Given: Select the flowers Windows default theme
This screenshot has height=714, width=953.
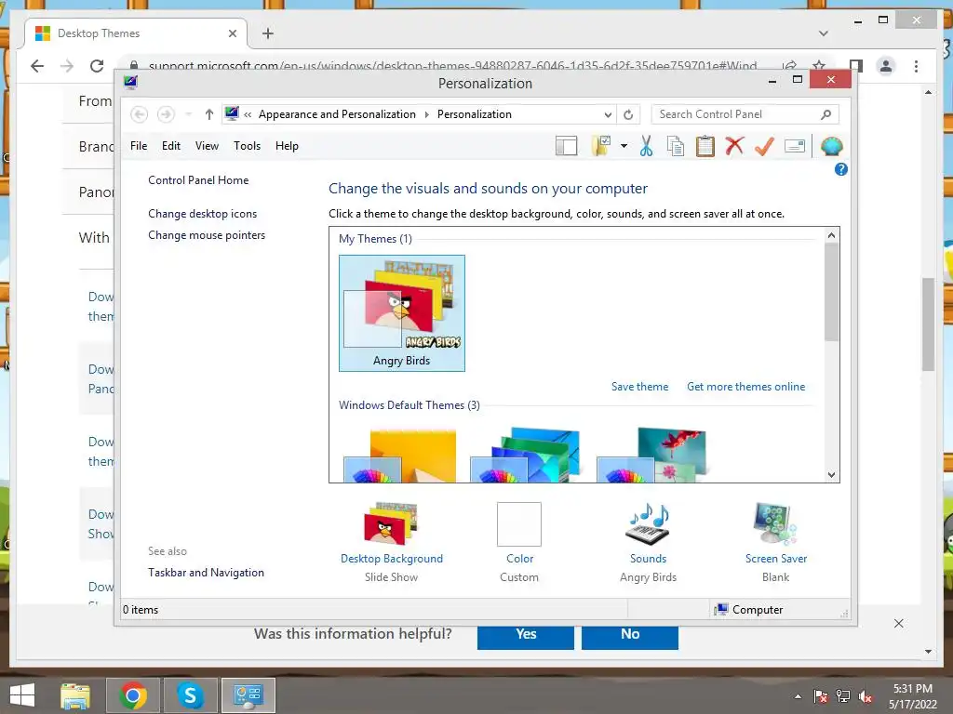Looking at the screenshot, I should click(651, 456).
